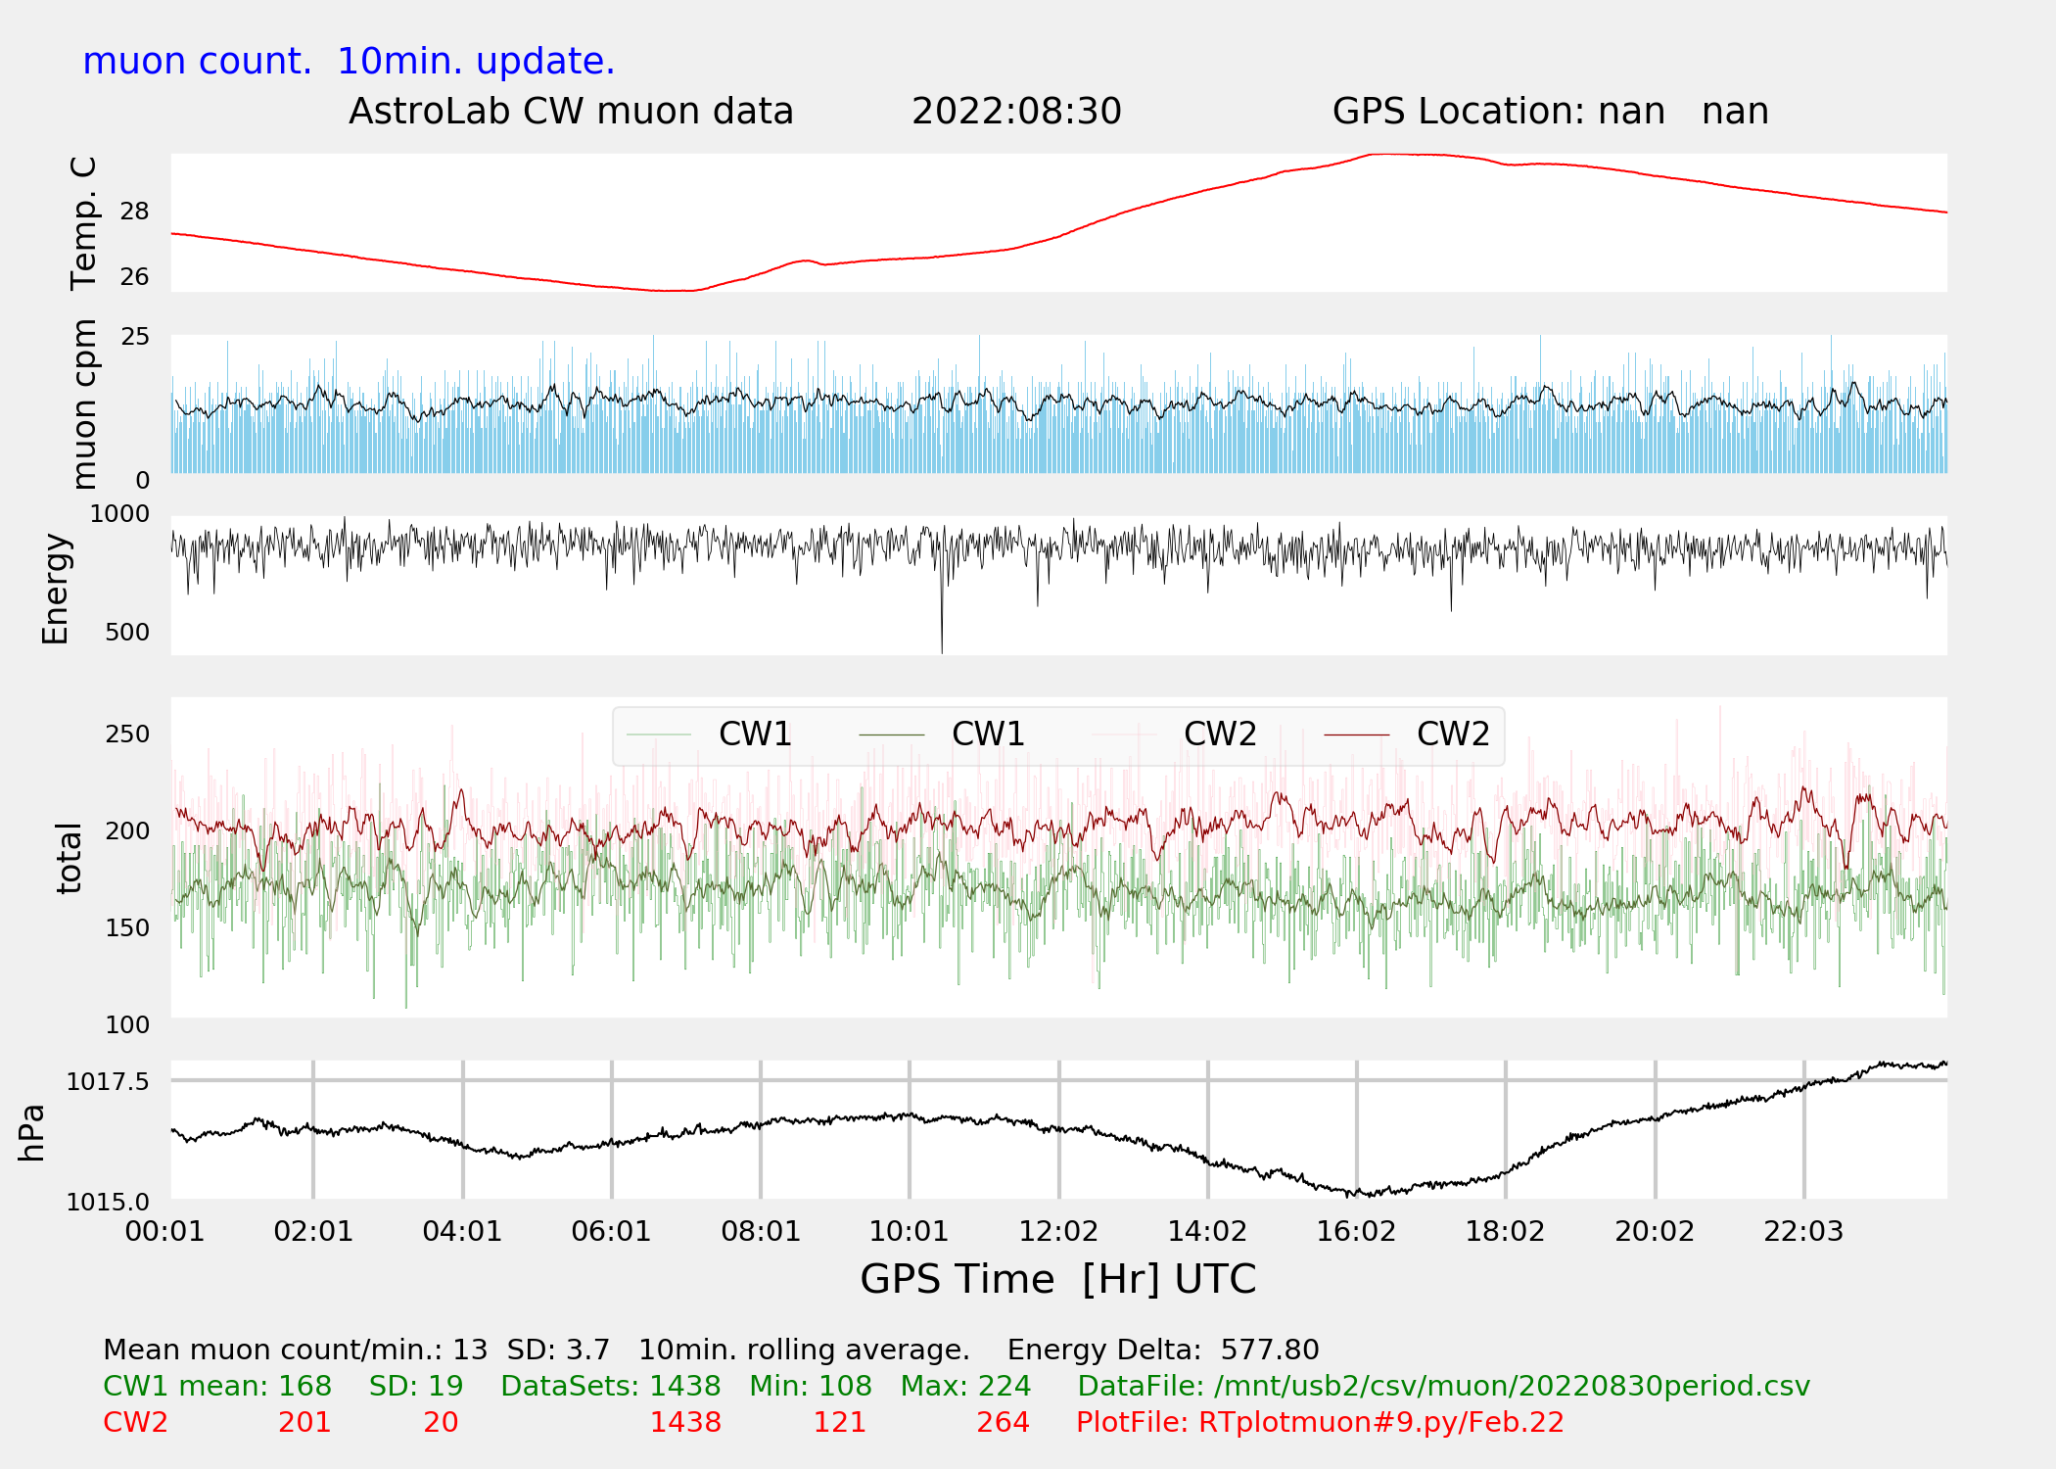Image resolution: width=2056 pixels, height=1469 pixels.
Task: Click the 'GPS Location: nan nan' text
Action: click(x=1550, y=112)
